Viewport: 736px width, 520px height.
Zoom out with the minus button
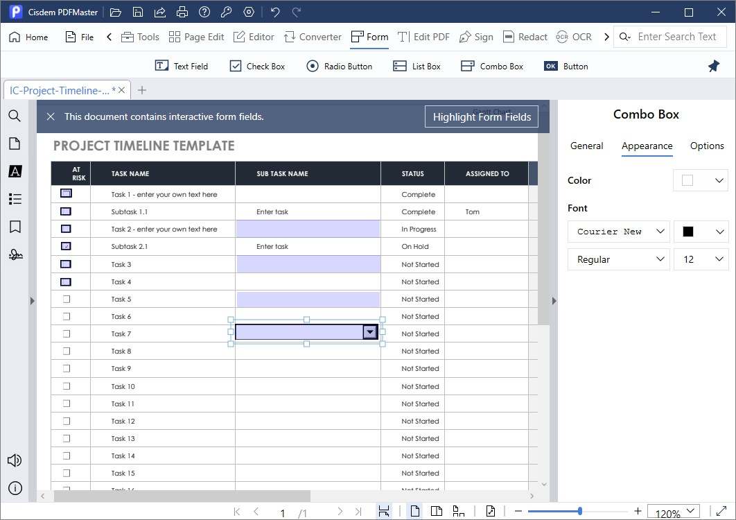click(x=518, y=511)
